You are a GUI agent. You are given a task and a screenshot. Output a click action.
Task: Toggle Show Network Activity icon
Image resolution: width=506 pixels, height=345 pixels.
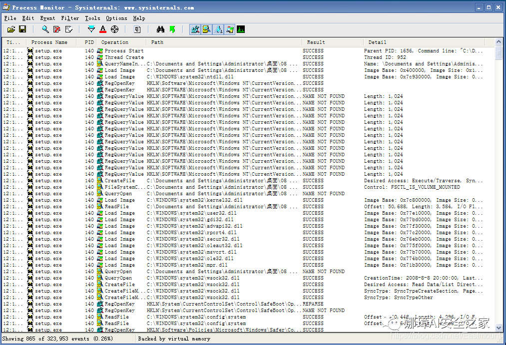pos(218,29)
